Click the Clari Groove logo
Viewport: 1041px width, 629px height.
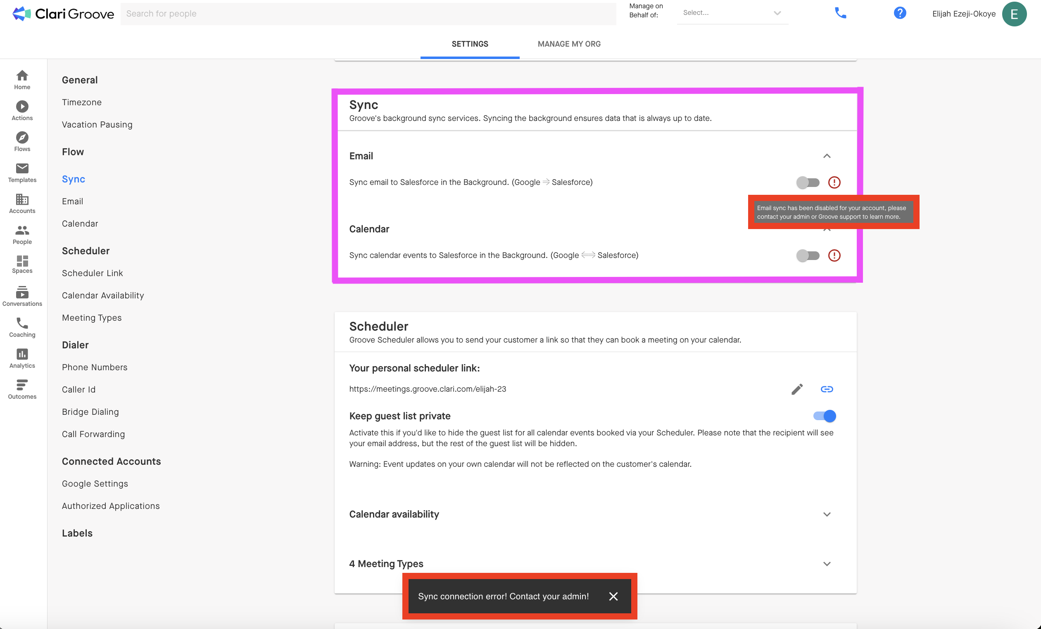[63, 14]
